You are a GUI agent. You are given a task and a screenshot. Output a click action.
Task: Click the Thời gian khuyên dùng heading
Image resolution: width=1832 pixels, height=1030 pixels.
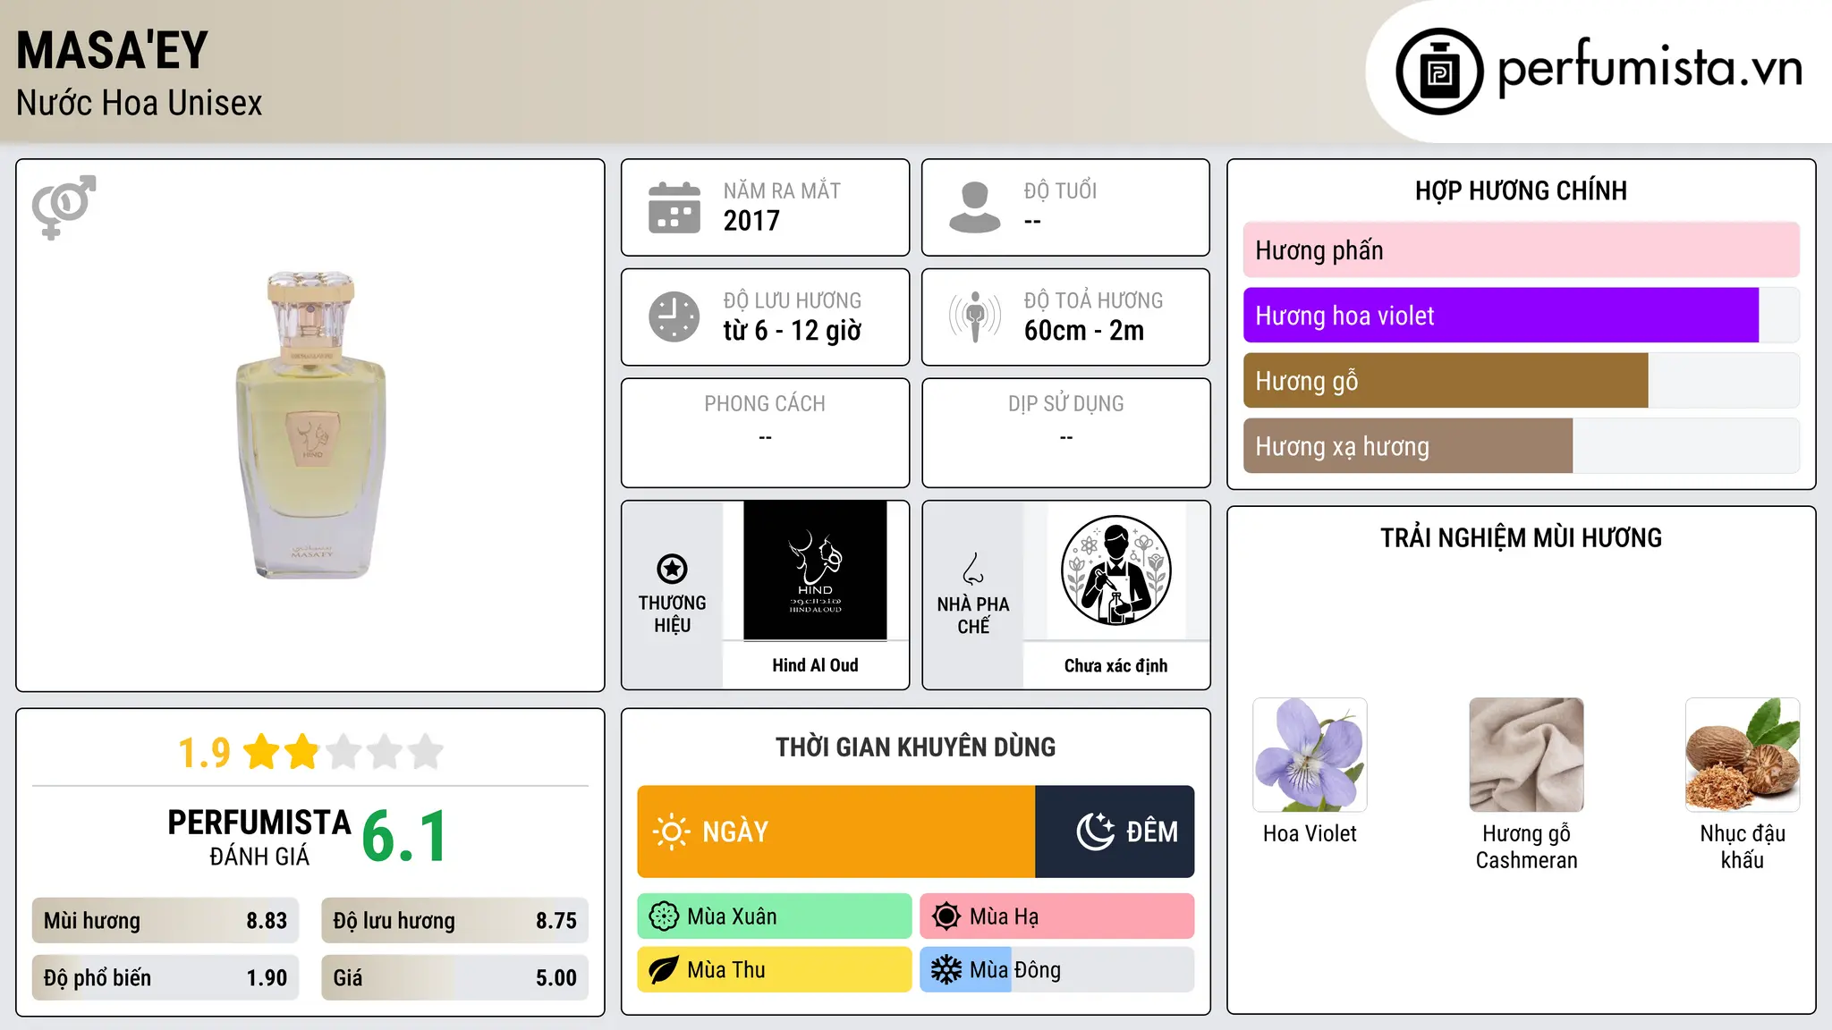pyautogui.click(x=915, y=747)
